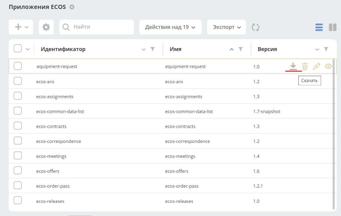The image size is (341, 216).
Task: Click sort chevron in Идентификатор column
Action: [x=144, y=50]
